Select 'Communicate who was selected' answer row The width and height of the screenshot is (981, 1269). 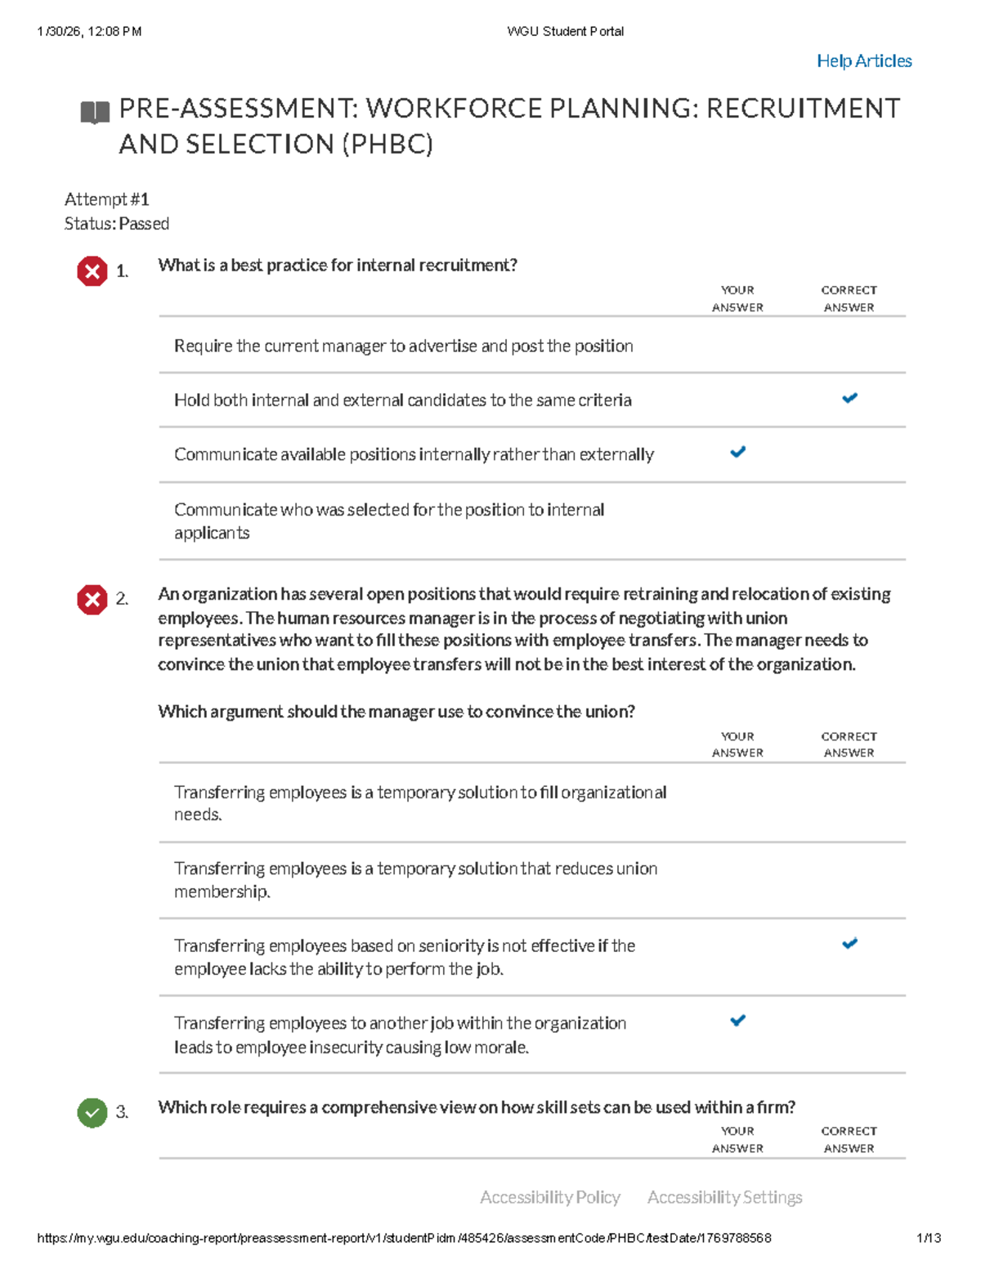[532, 521]
